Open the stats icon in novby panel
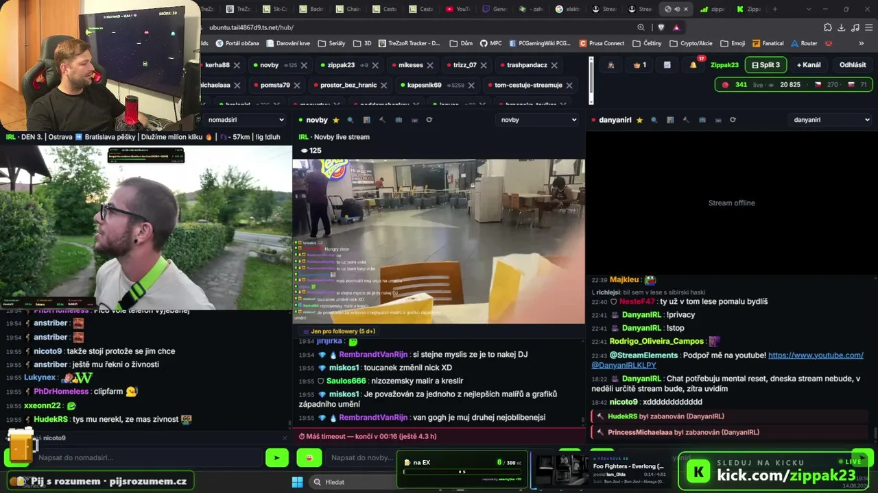The width and height of the screenshot is (878, 493). pyautogui.click(x=366, y=120)
